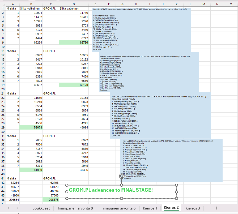The image size is (238, 214).
Task: Select the Muddusjärvi competition results text box
Action: click(x=171, y=159)
